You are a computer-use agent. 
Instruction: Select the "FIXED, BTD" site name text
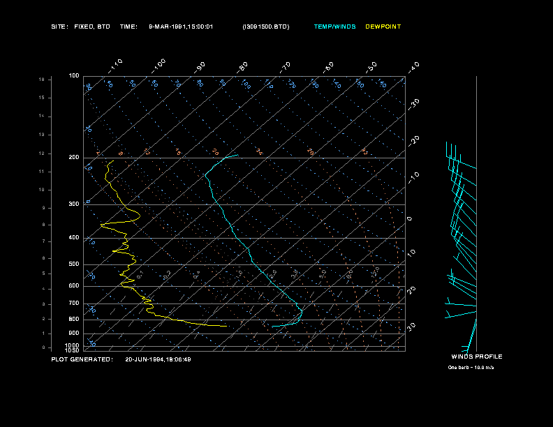click(x=92, y=27)
